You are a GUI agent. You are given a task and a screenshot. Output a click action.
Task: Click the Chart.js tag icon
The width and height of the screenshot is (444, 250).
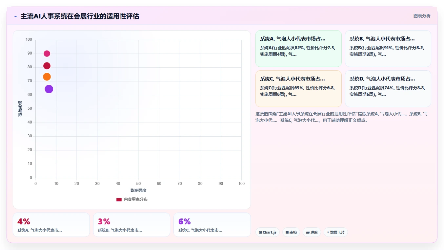[260, 232]
